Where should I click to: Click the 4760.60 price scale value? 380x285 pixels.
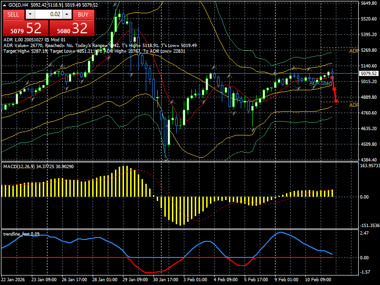[x=369, y=113]
